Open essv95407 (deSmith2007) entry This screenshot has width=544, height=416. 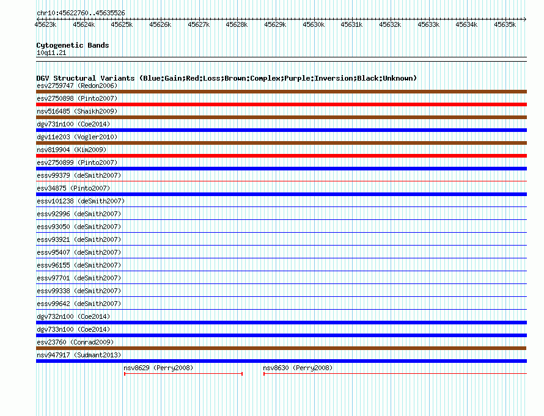point(79,252)
